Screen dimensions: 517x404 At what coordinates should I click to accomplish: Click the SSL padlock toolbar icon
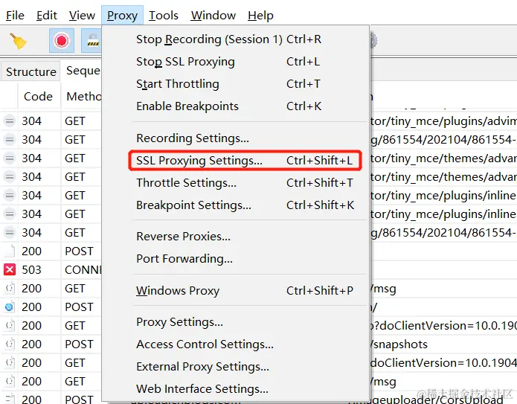[x=92, y=41]
